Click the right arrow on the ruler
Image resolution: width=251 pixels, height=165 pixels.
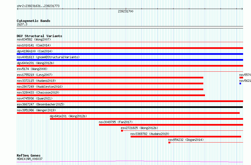(242, 9)
